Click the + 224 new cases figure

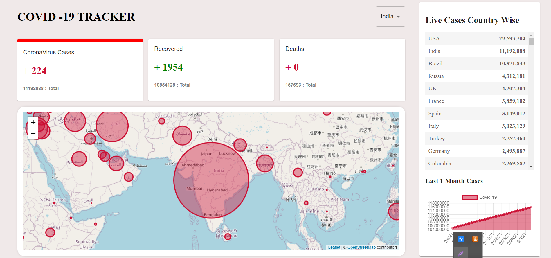click(x=35, y=71)
